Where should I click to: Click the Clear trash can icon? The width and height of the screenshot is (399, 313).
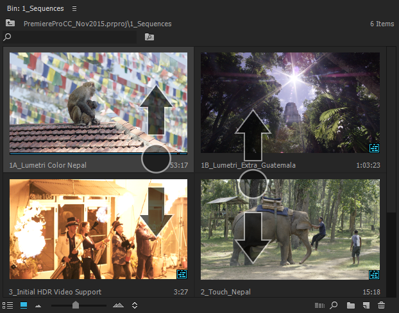click(382, 305)
